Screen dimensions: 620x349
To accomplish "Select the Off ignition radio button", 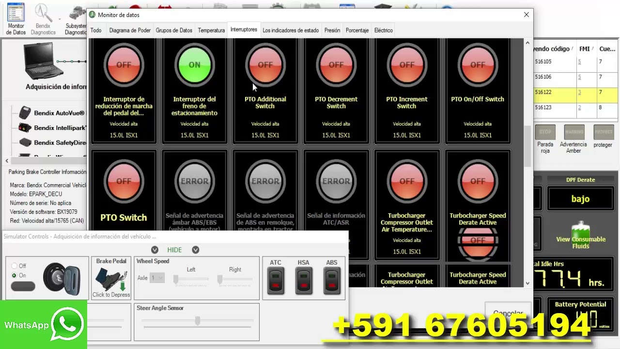I will point(15,266).
